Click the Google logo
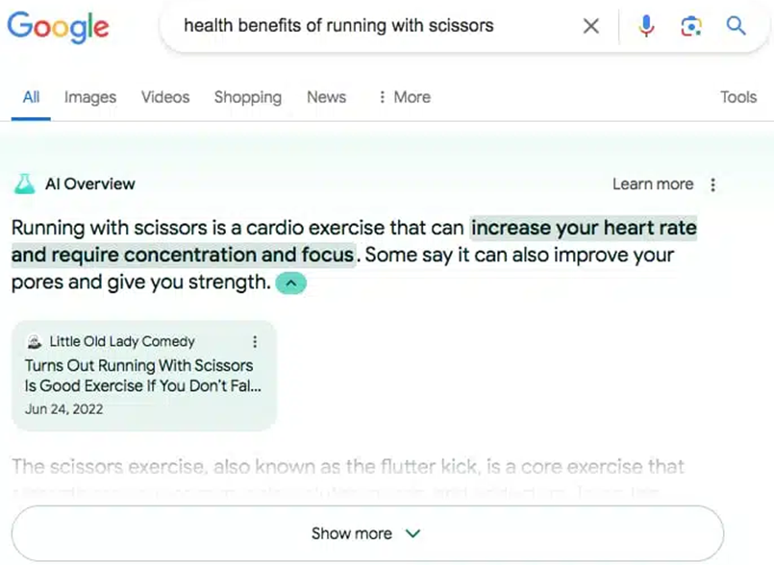774x565 pixels. click(x=58, y=28)
